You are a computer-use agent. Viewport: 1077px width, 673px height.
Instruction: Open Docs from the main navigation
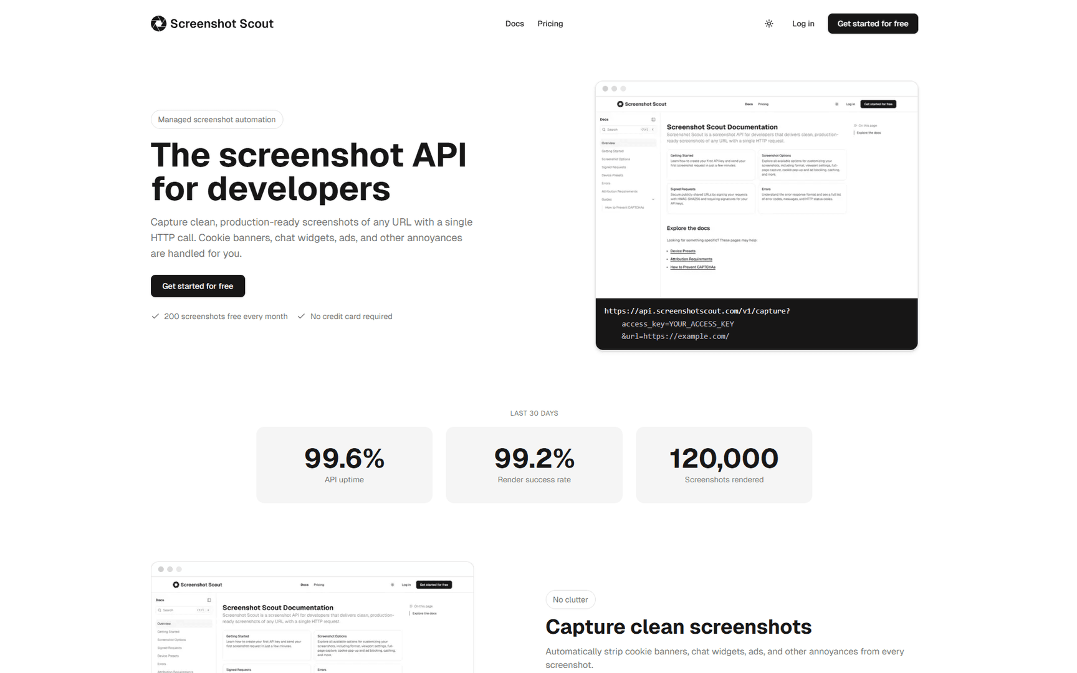click(x=514, y=24)
